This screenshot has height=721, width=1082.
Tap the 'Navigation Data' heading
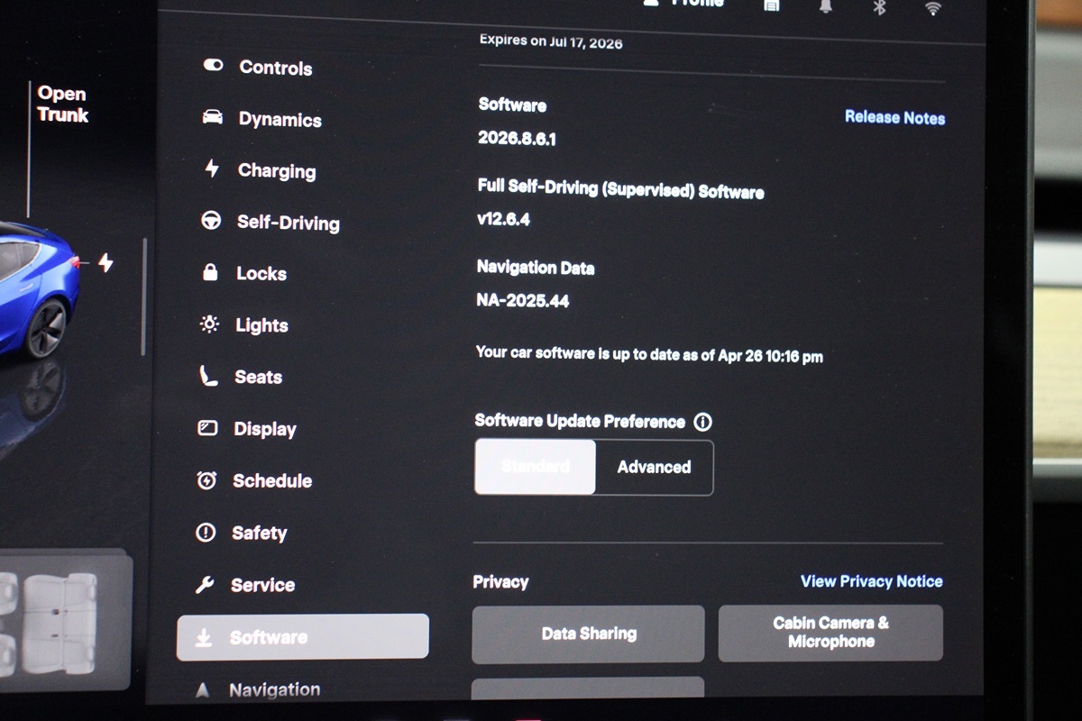coord(536,268)
